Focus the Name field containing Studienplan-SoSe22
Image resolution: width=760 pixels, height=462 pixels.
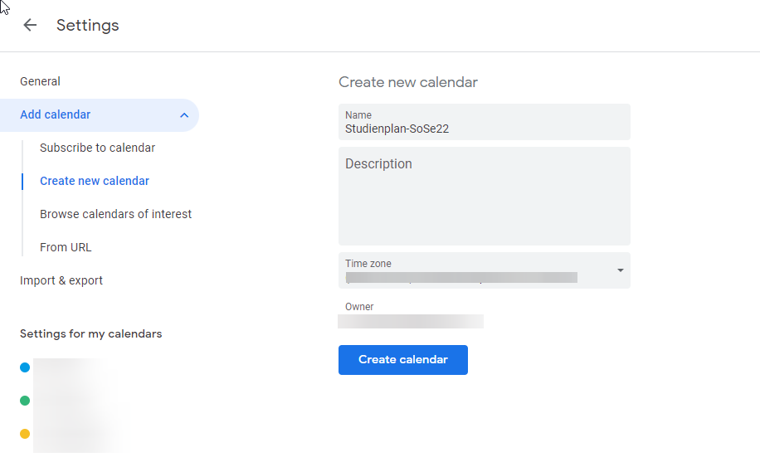click(484, 129)
